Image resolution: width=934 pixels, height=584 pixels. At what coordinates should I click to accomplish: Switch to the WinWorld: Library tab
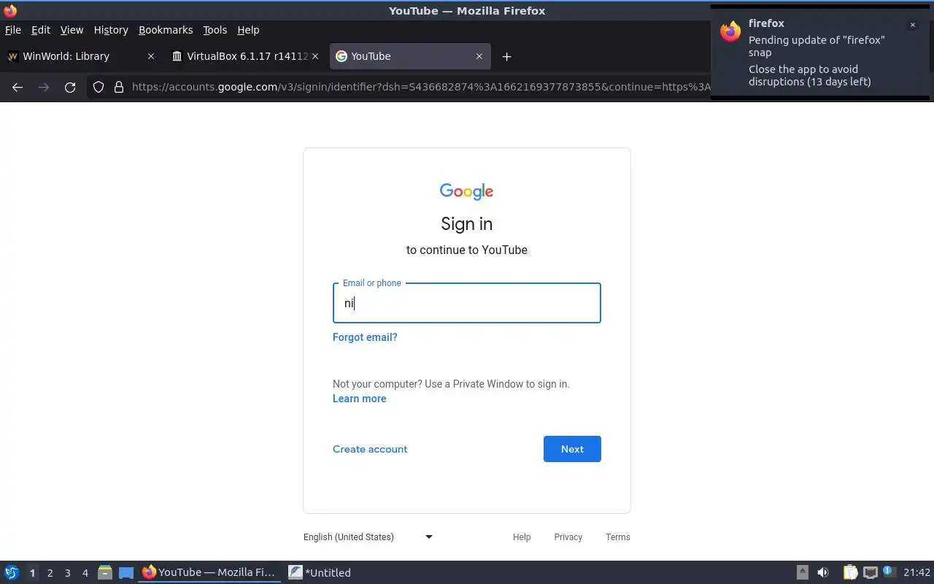(x=80, y=56)
